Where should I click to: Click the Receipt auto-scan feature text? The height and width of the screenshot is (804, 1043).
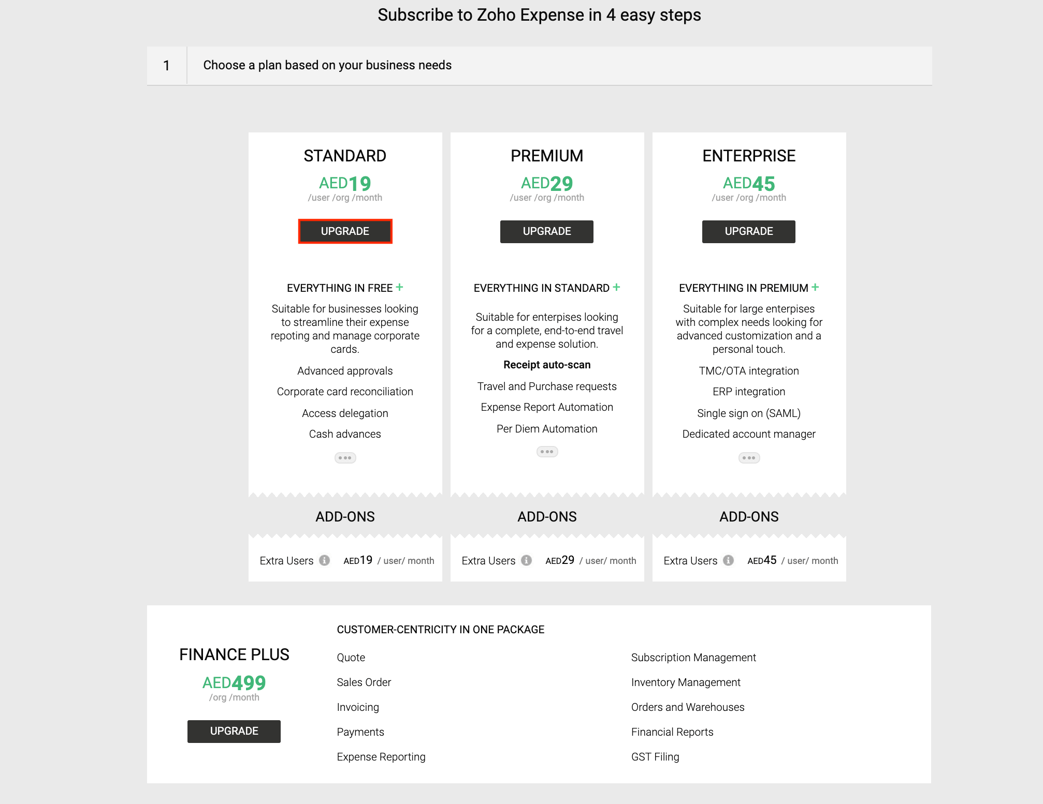coord(547,365)
